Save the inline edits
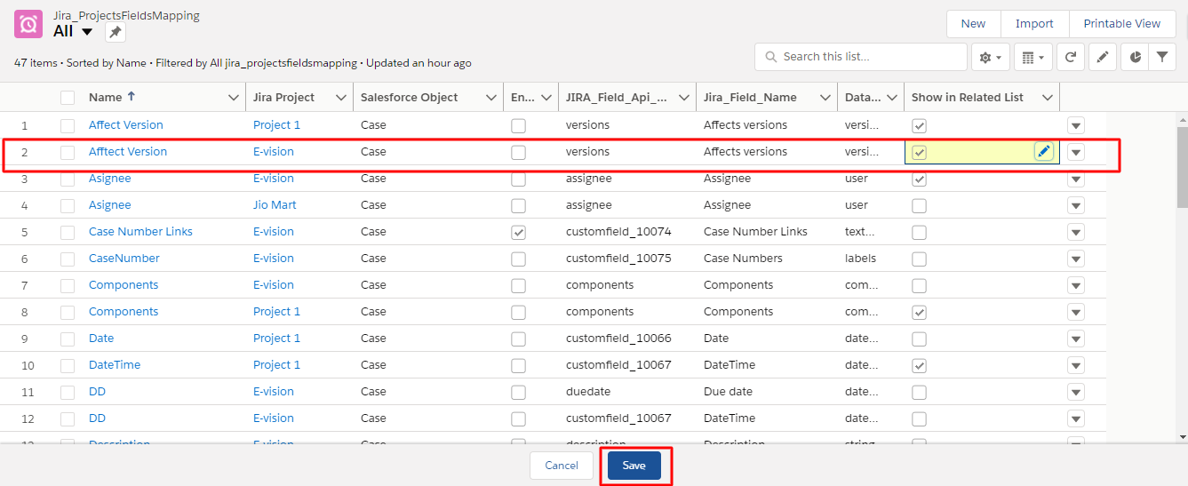The height and width of the screenshot is (486, 1188). (x=634, y=466)
